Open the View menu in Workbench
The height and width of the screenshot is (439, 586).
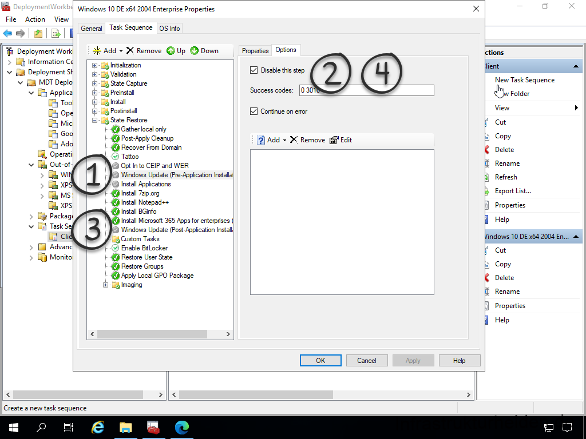click(61, 19)
